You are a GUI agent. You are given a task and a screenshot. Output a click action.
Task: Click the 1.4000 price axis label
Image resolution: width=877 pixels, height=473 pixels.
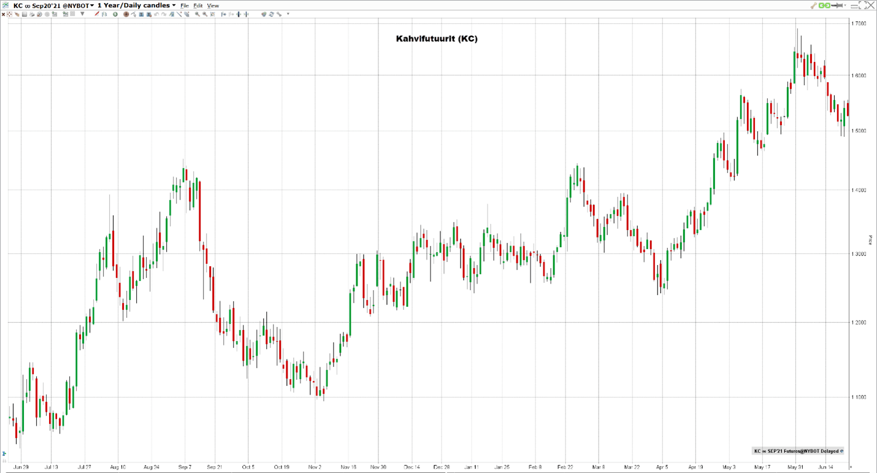tap(859, 190)
